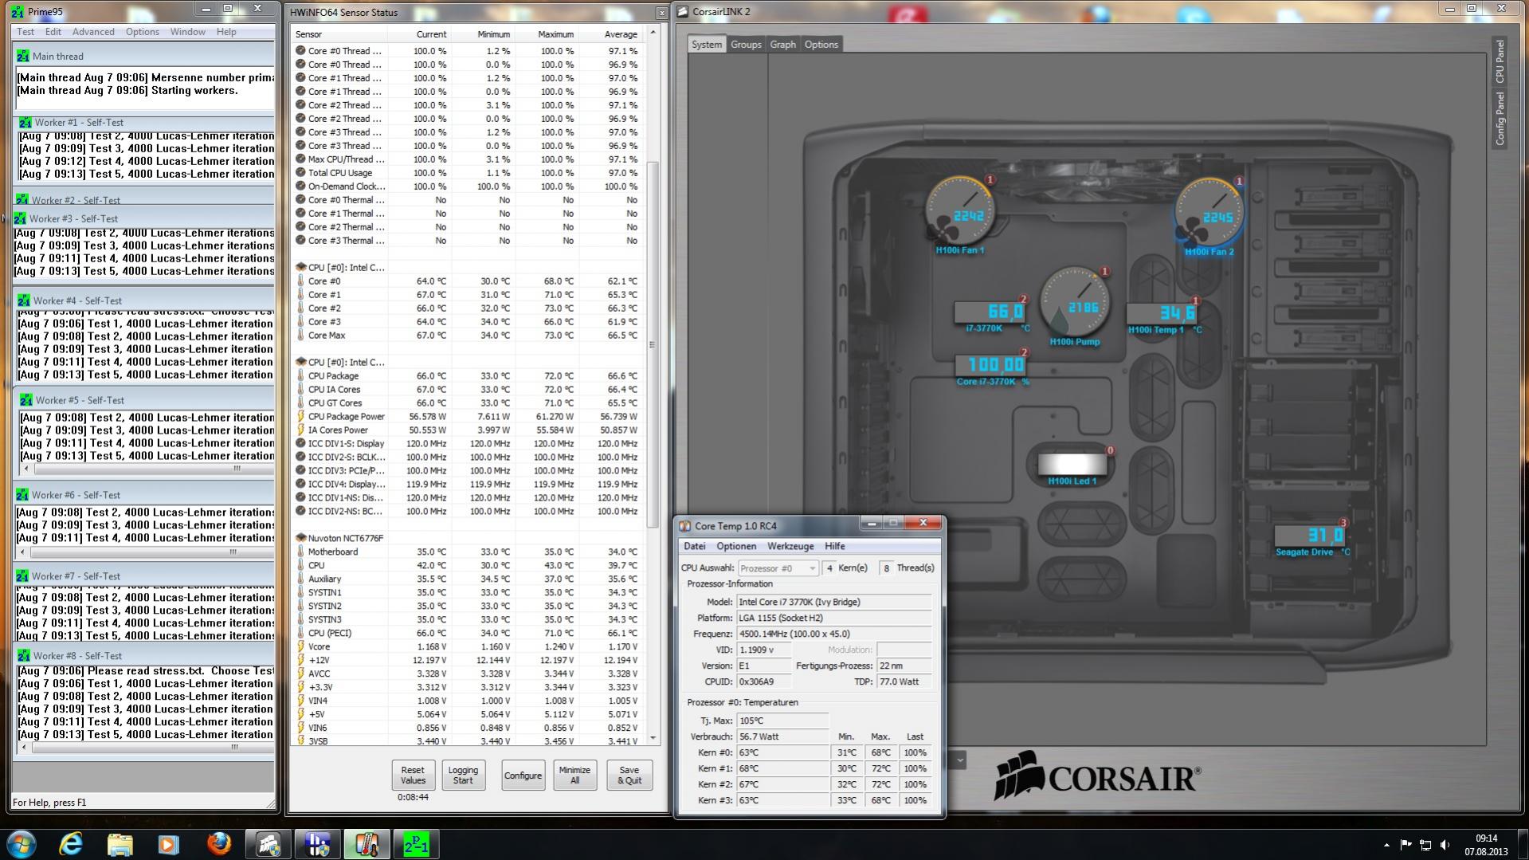Switch to Core Temp via taskbar thermometer icon

(367, 844)
